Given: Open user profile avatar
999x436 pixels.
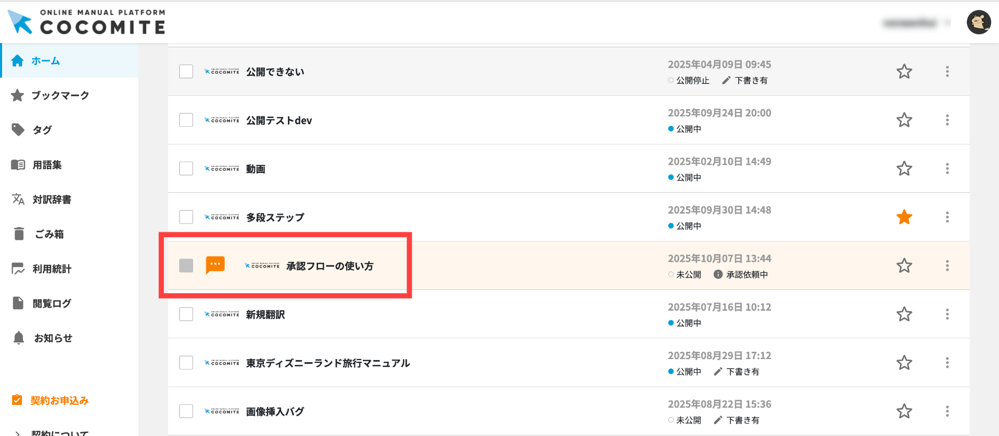Looking at the screenshot, I should [x=978, y=23].
